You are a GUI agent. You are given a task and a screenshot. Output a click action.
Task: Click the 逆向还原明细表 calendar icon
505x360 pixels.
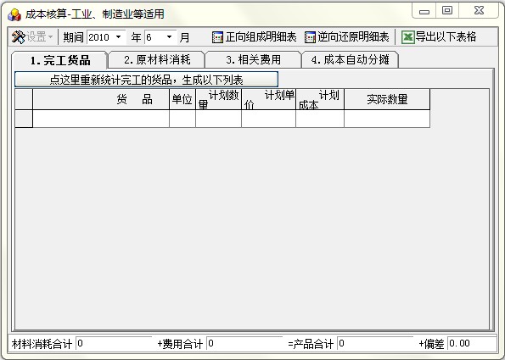point(310,37)
